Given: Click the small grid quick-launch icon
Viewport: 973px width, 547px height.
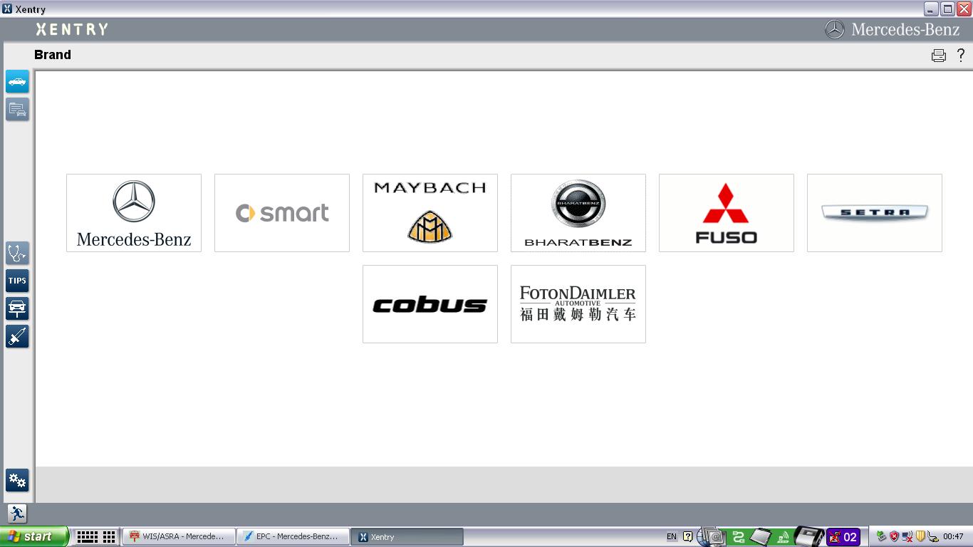Looking at the screenshot, I should 109,536.
